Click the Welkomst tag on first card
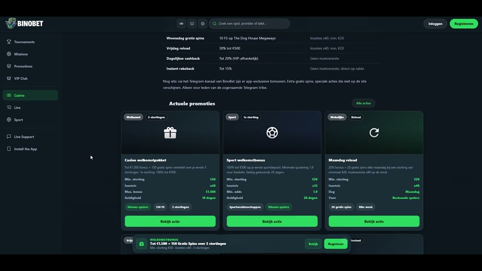The image size is (482, 271). 133,117
